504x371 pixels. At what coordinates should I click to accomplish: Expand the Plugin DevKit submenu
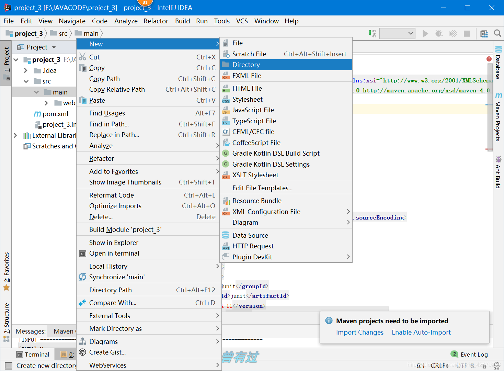[286, 257]
